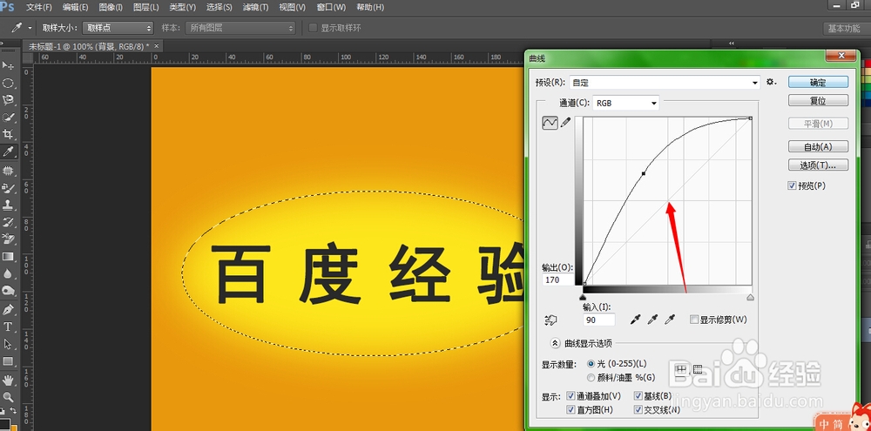Screen dimensions: 871x431
Task: Open the 图像(I) menu
Action: pyautogui.click(x=111, y=7)
